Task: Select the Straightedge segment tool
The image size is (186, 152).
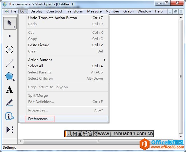Action: click(x=10, y=63)
